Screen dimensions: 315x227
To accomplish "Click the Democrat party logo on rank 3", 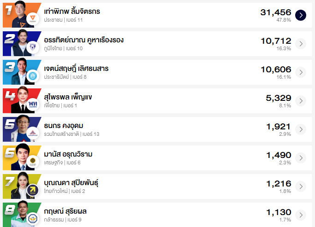I will pyautogui.click(x=33, y=76).
